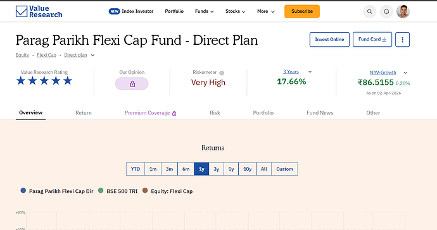This screenshot has width=437, height=230.
Task: Select 5y returns range
Action: click(x=231, y=169)
